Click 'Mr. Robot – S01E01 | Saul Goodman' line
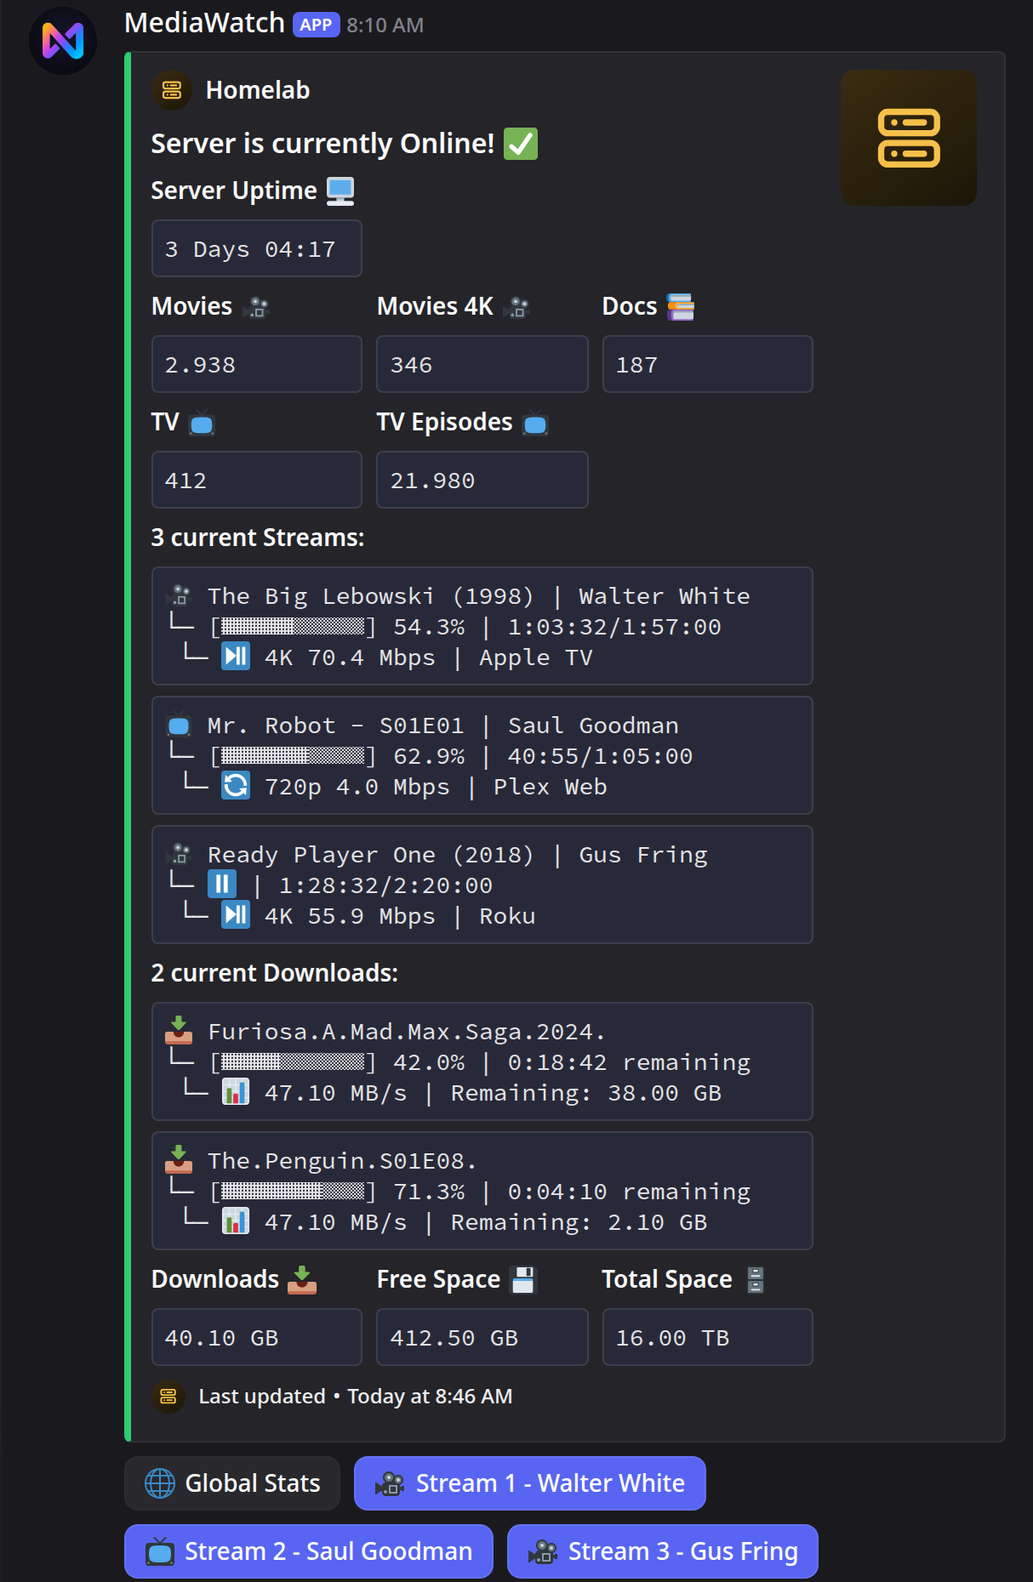This screenshot has width=1033, height=1582. [443, 726]
